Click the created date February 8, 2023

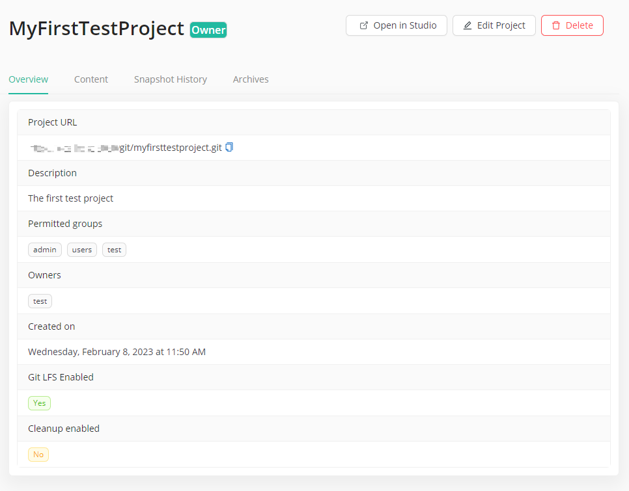click(117, 352)
